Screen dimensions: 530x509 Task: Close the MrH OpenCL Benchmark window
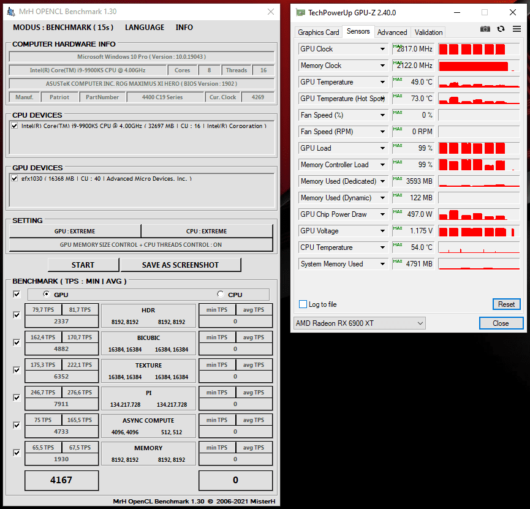[271, 12]
